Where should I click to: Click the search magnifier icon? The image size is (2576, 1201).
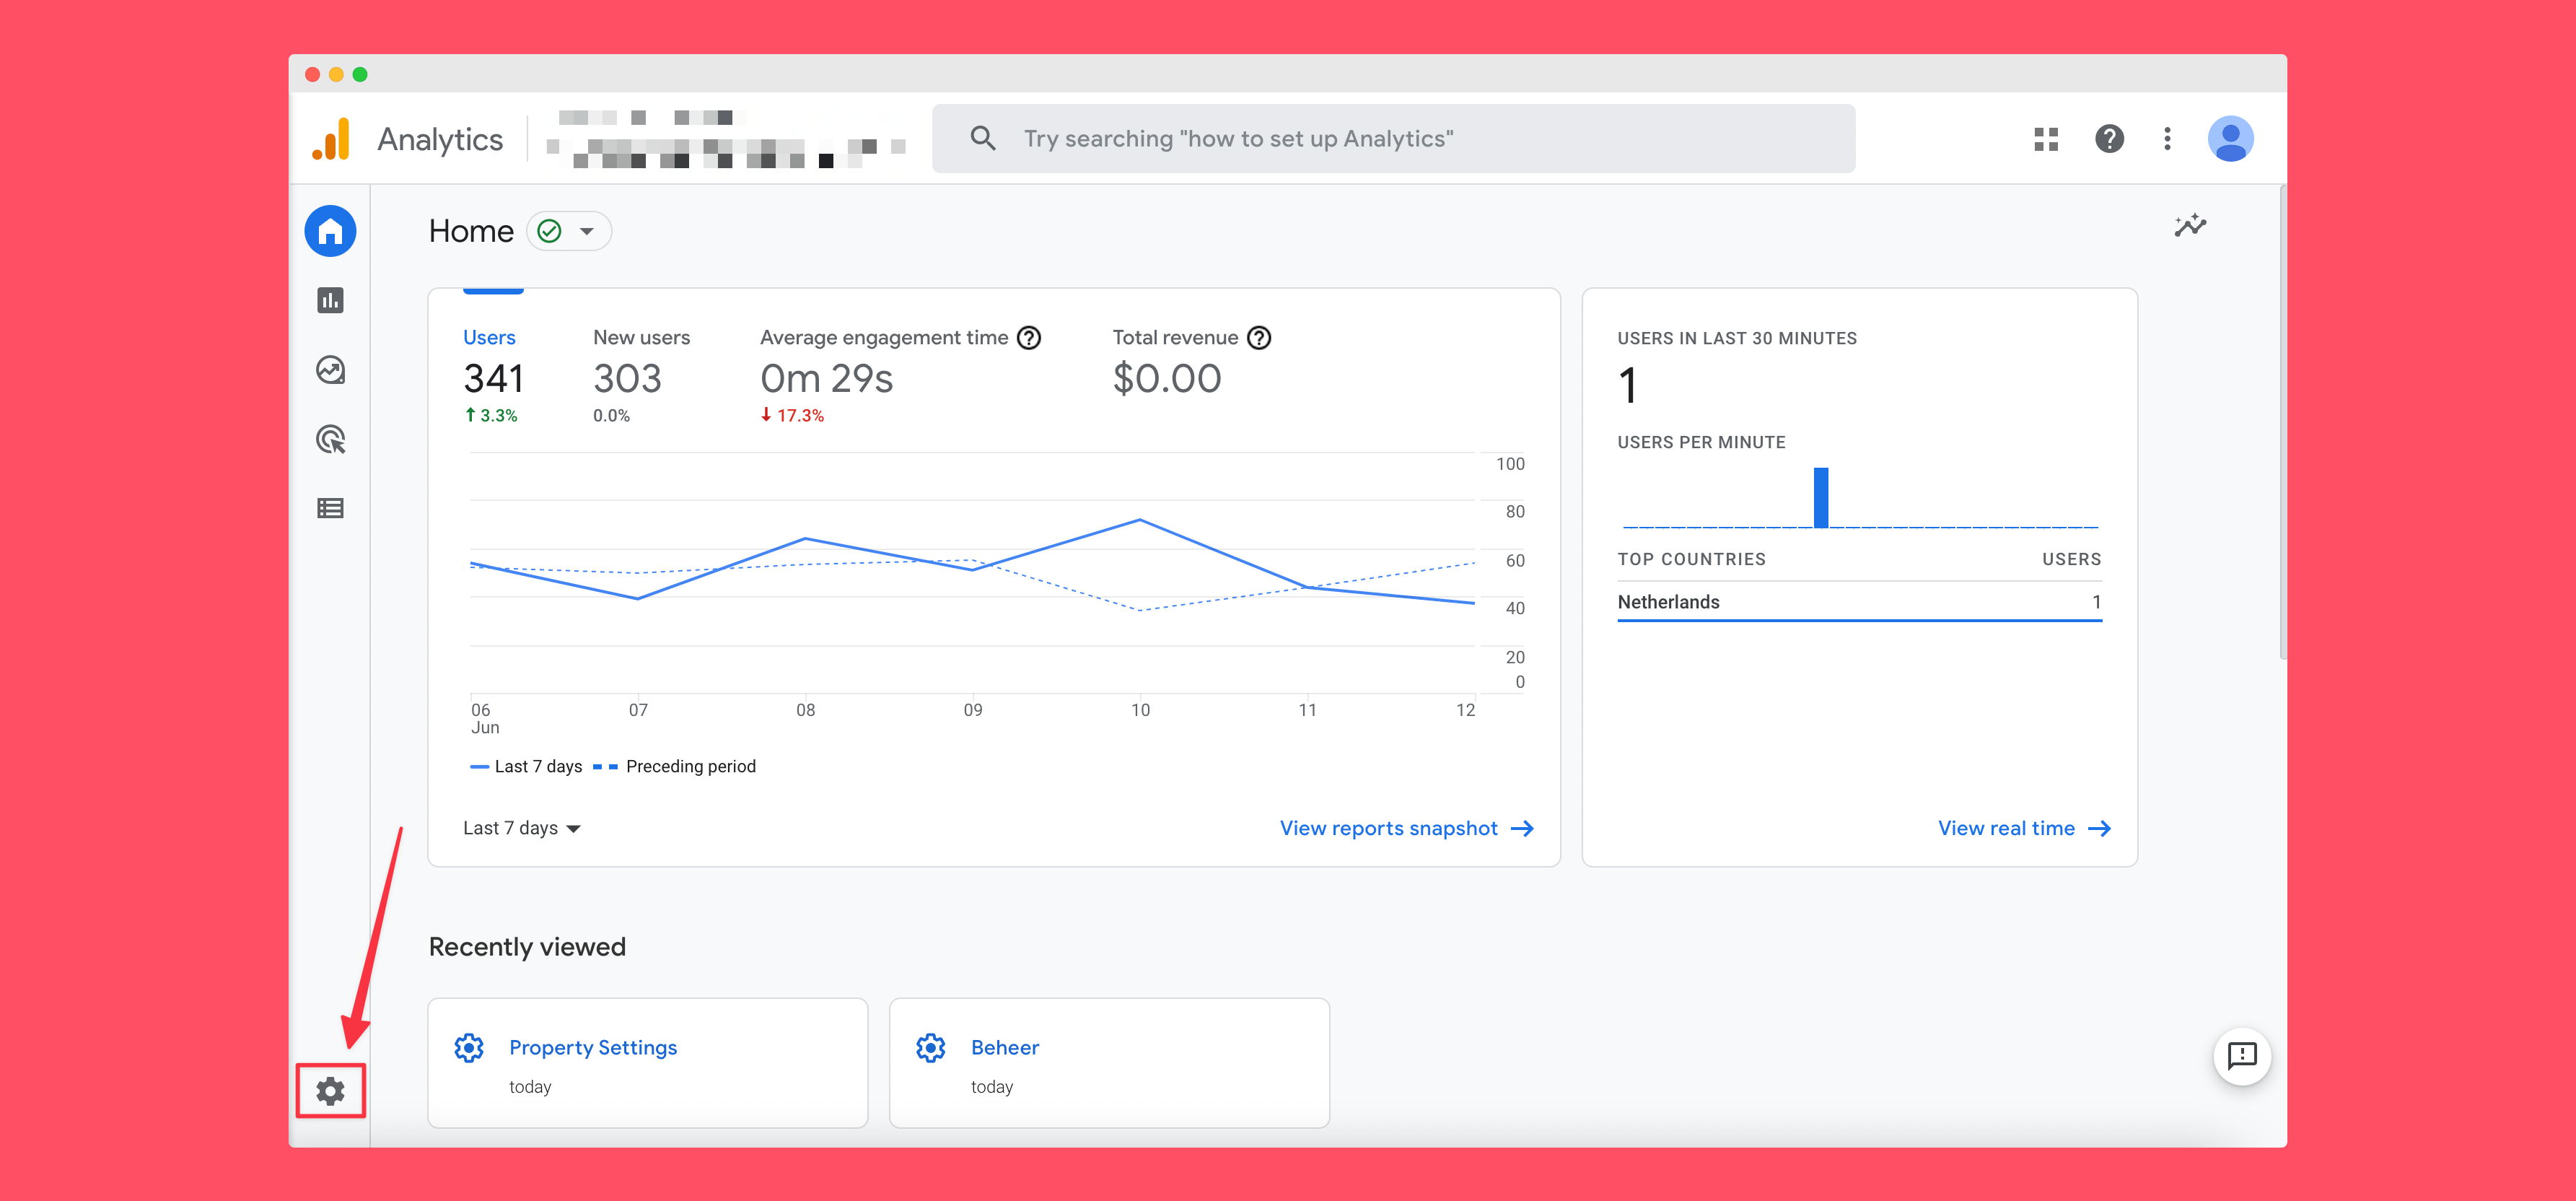tap(983, 139)
